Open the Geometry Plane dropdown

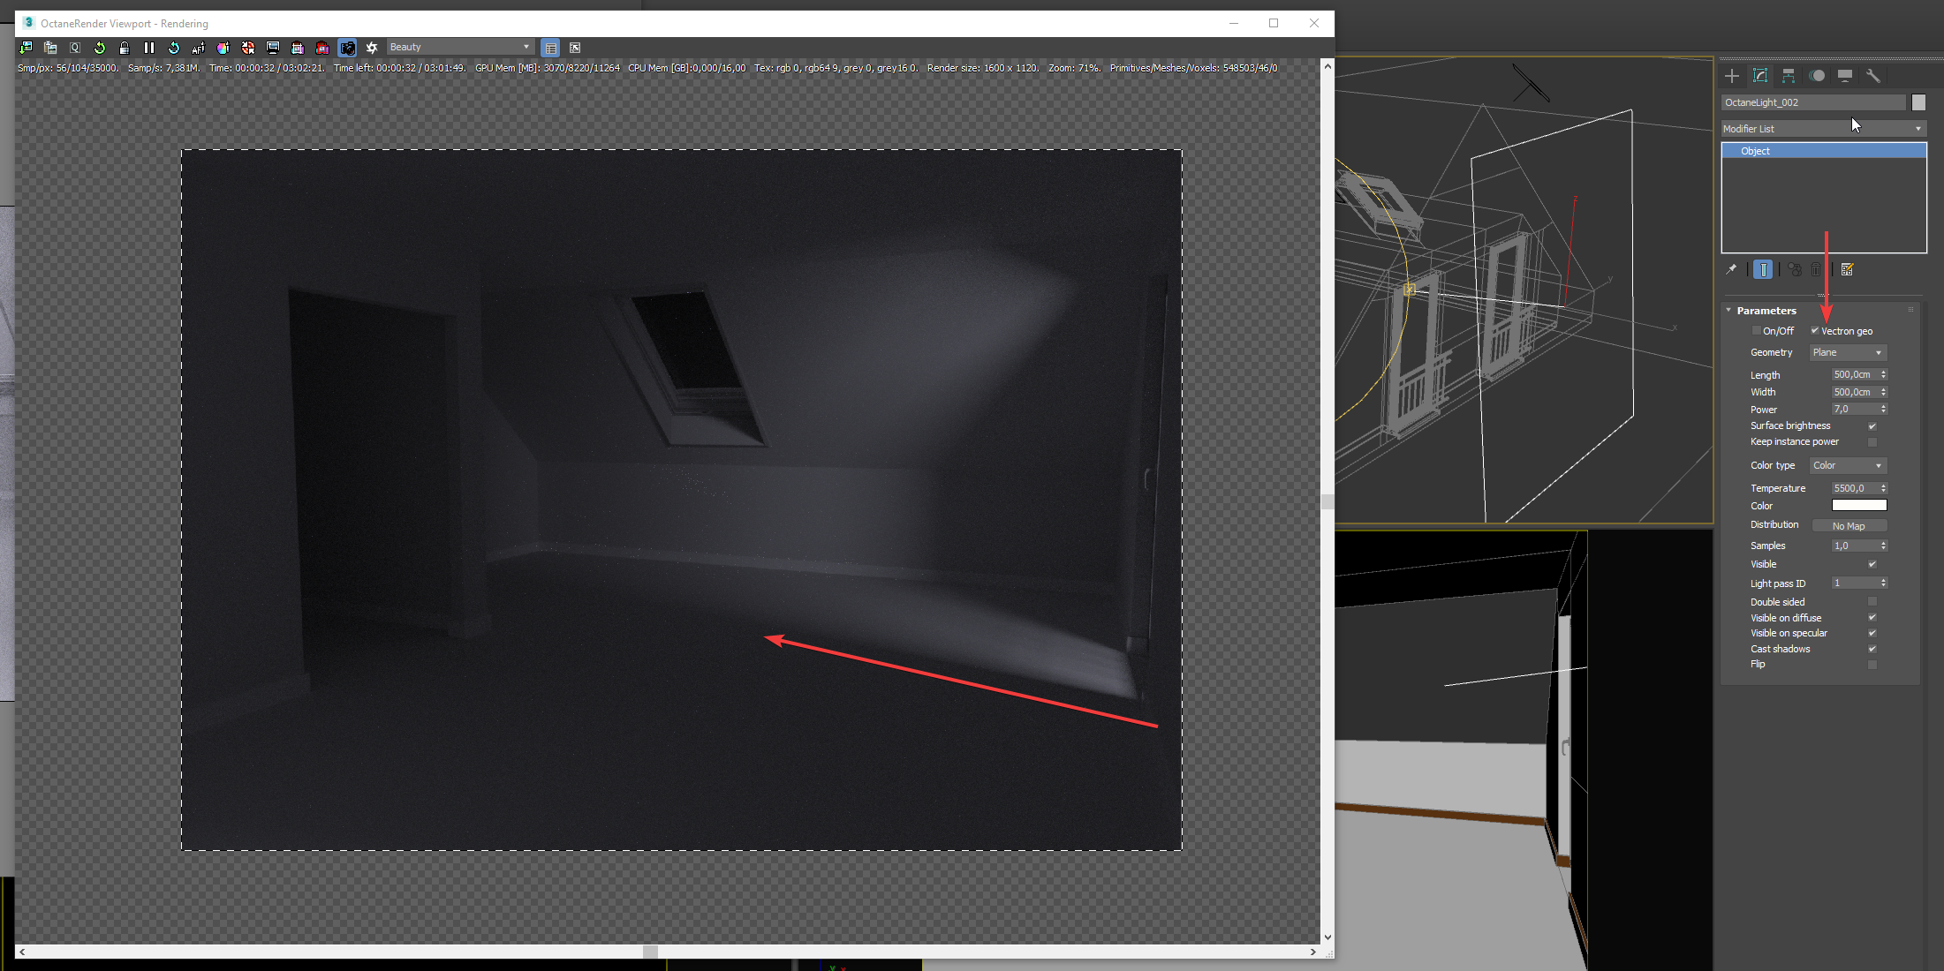pos(1847,352)
